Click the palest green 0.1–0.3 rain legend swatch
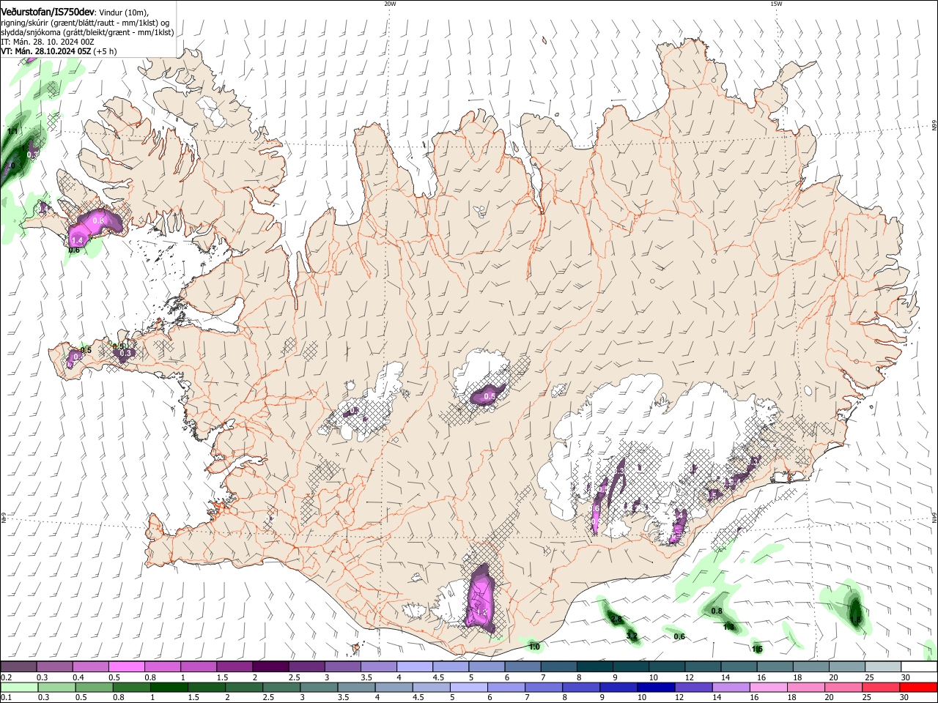 [20, 687]
